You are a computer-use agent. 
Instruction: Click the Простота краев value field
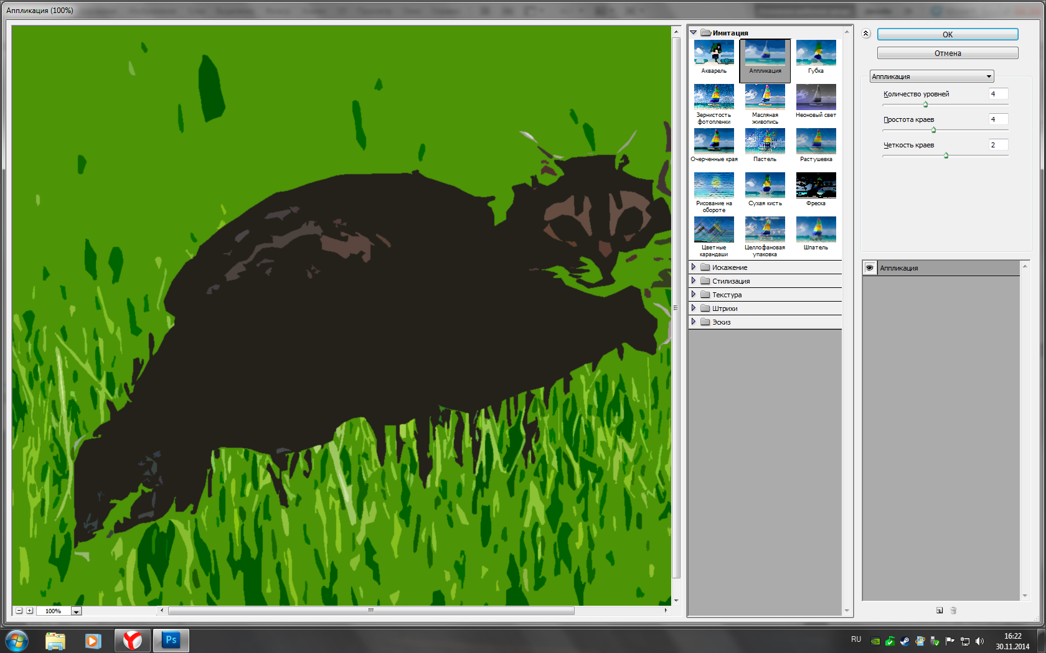tap(999, 119)
